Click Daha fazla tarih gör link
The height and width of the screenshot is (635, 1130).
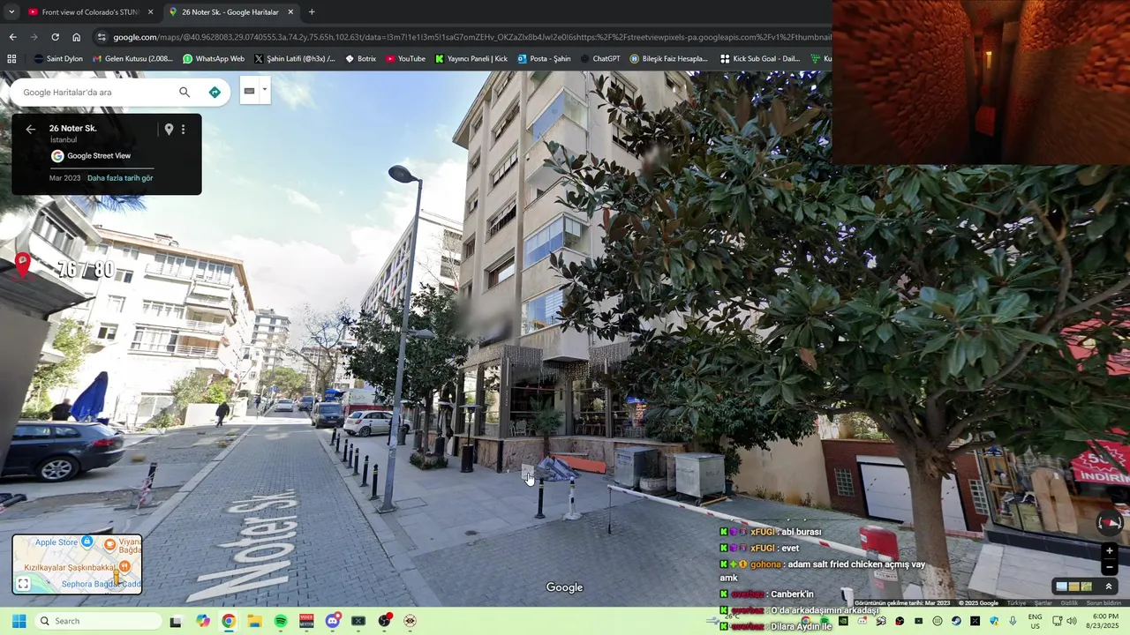pos(120,178)
